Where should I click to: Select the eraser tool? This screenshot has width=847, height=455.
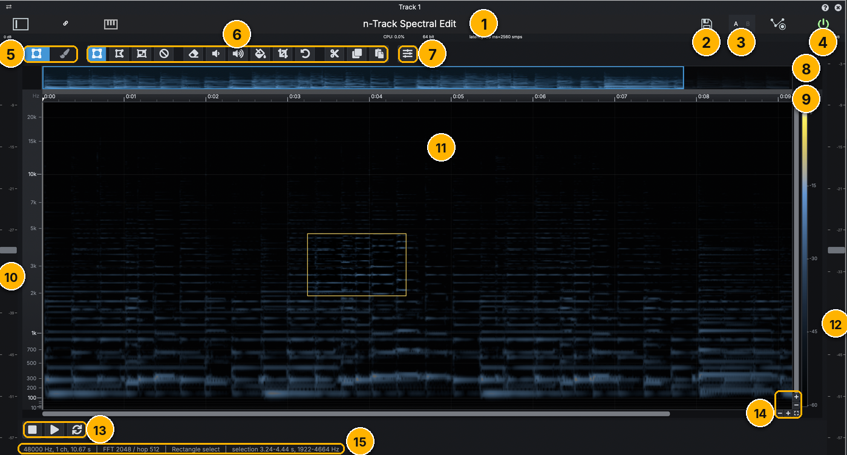pyautogui.click(x=194, y=54)
